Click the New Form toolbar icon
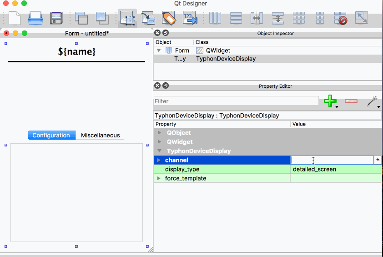 pos(15,18)
